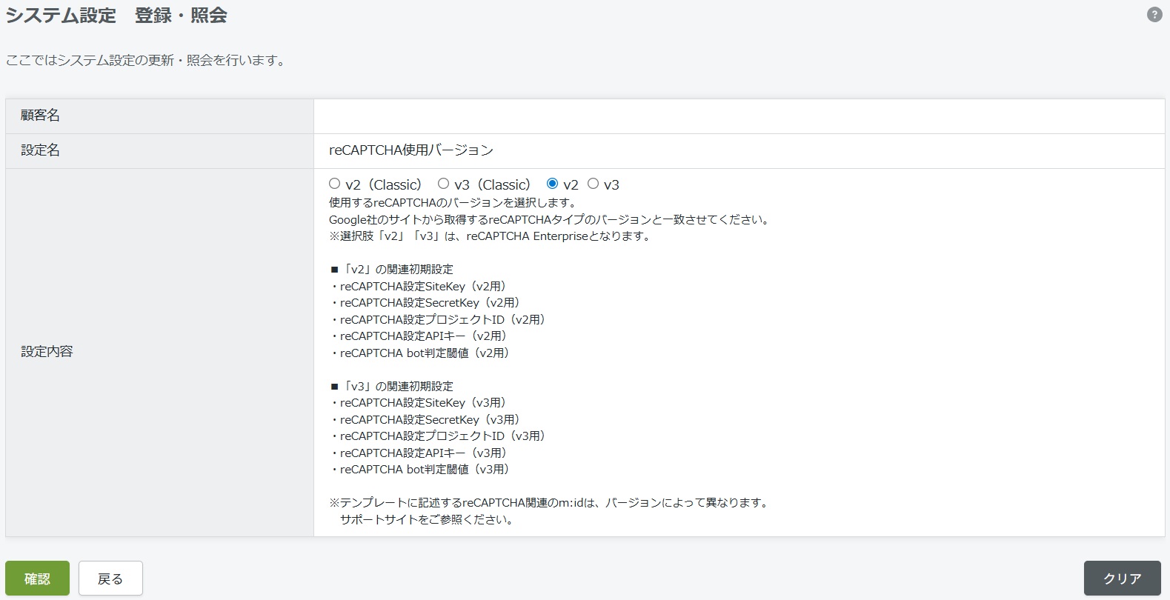
Task: Click the 顧客名 row label
Action: click(40, 116)
